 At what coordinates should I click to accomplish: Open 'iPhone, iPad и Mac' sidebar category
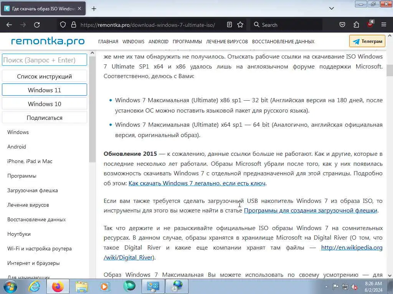[30, 161]
